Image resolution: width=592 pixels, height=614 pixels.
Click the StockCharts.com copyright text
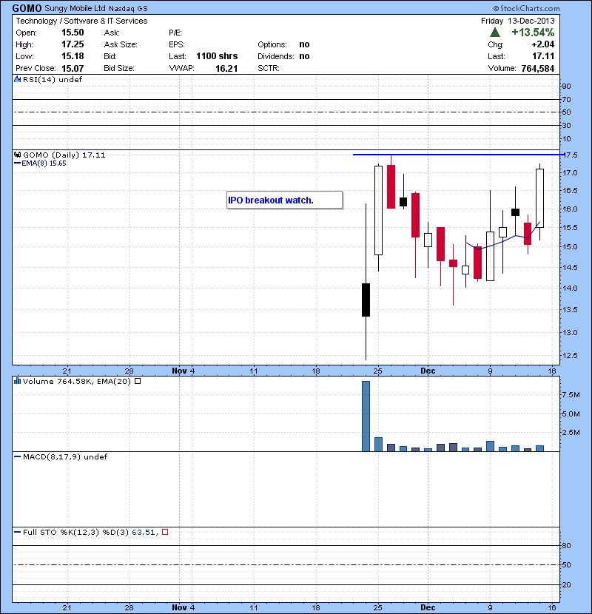[526, 8]
